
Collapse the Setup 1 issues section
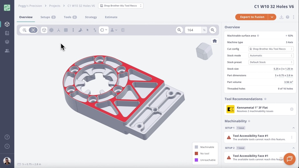(293, 128)
